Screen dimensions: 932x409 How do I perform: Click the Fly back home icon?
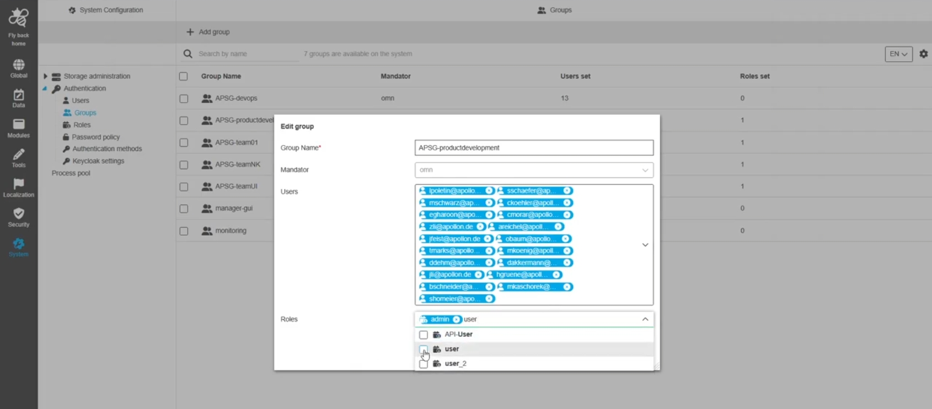click(18, 19)
